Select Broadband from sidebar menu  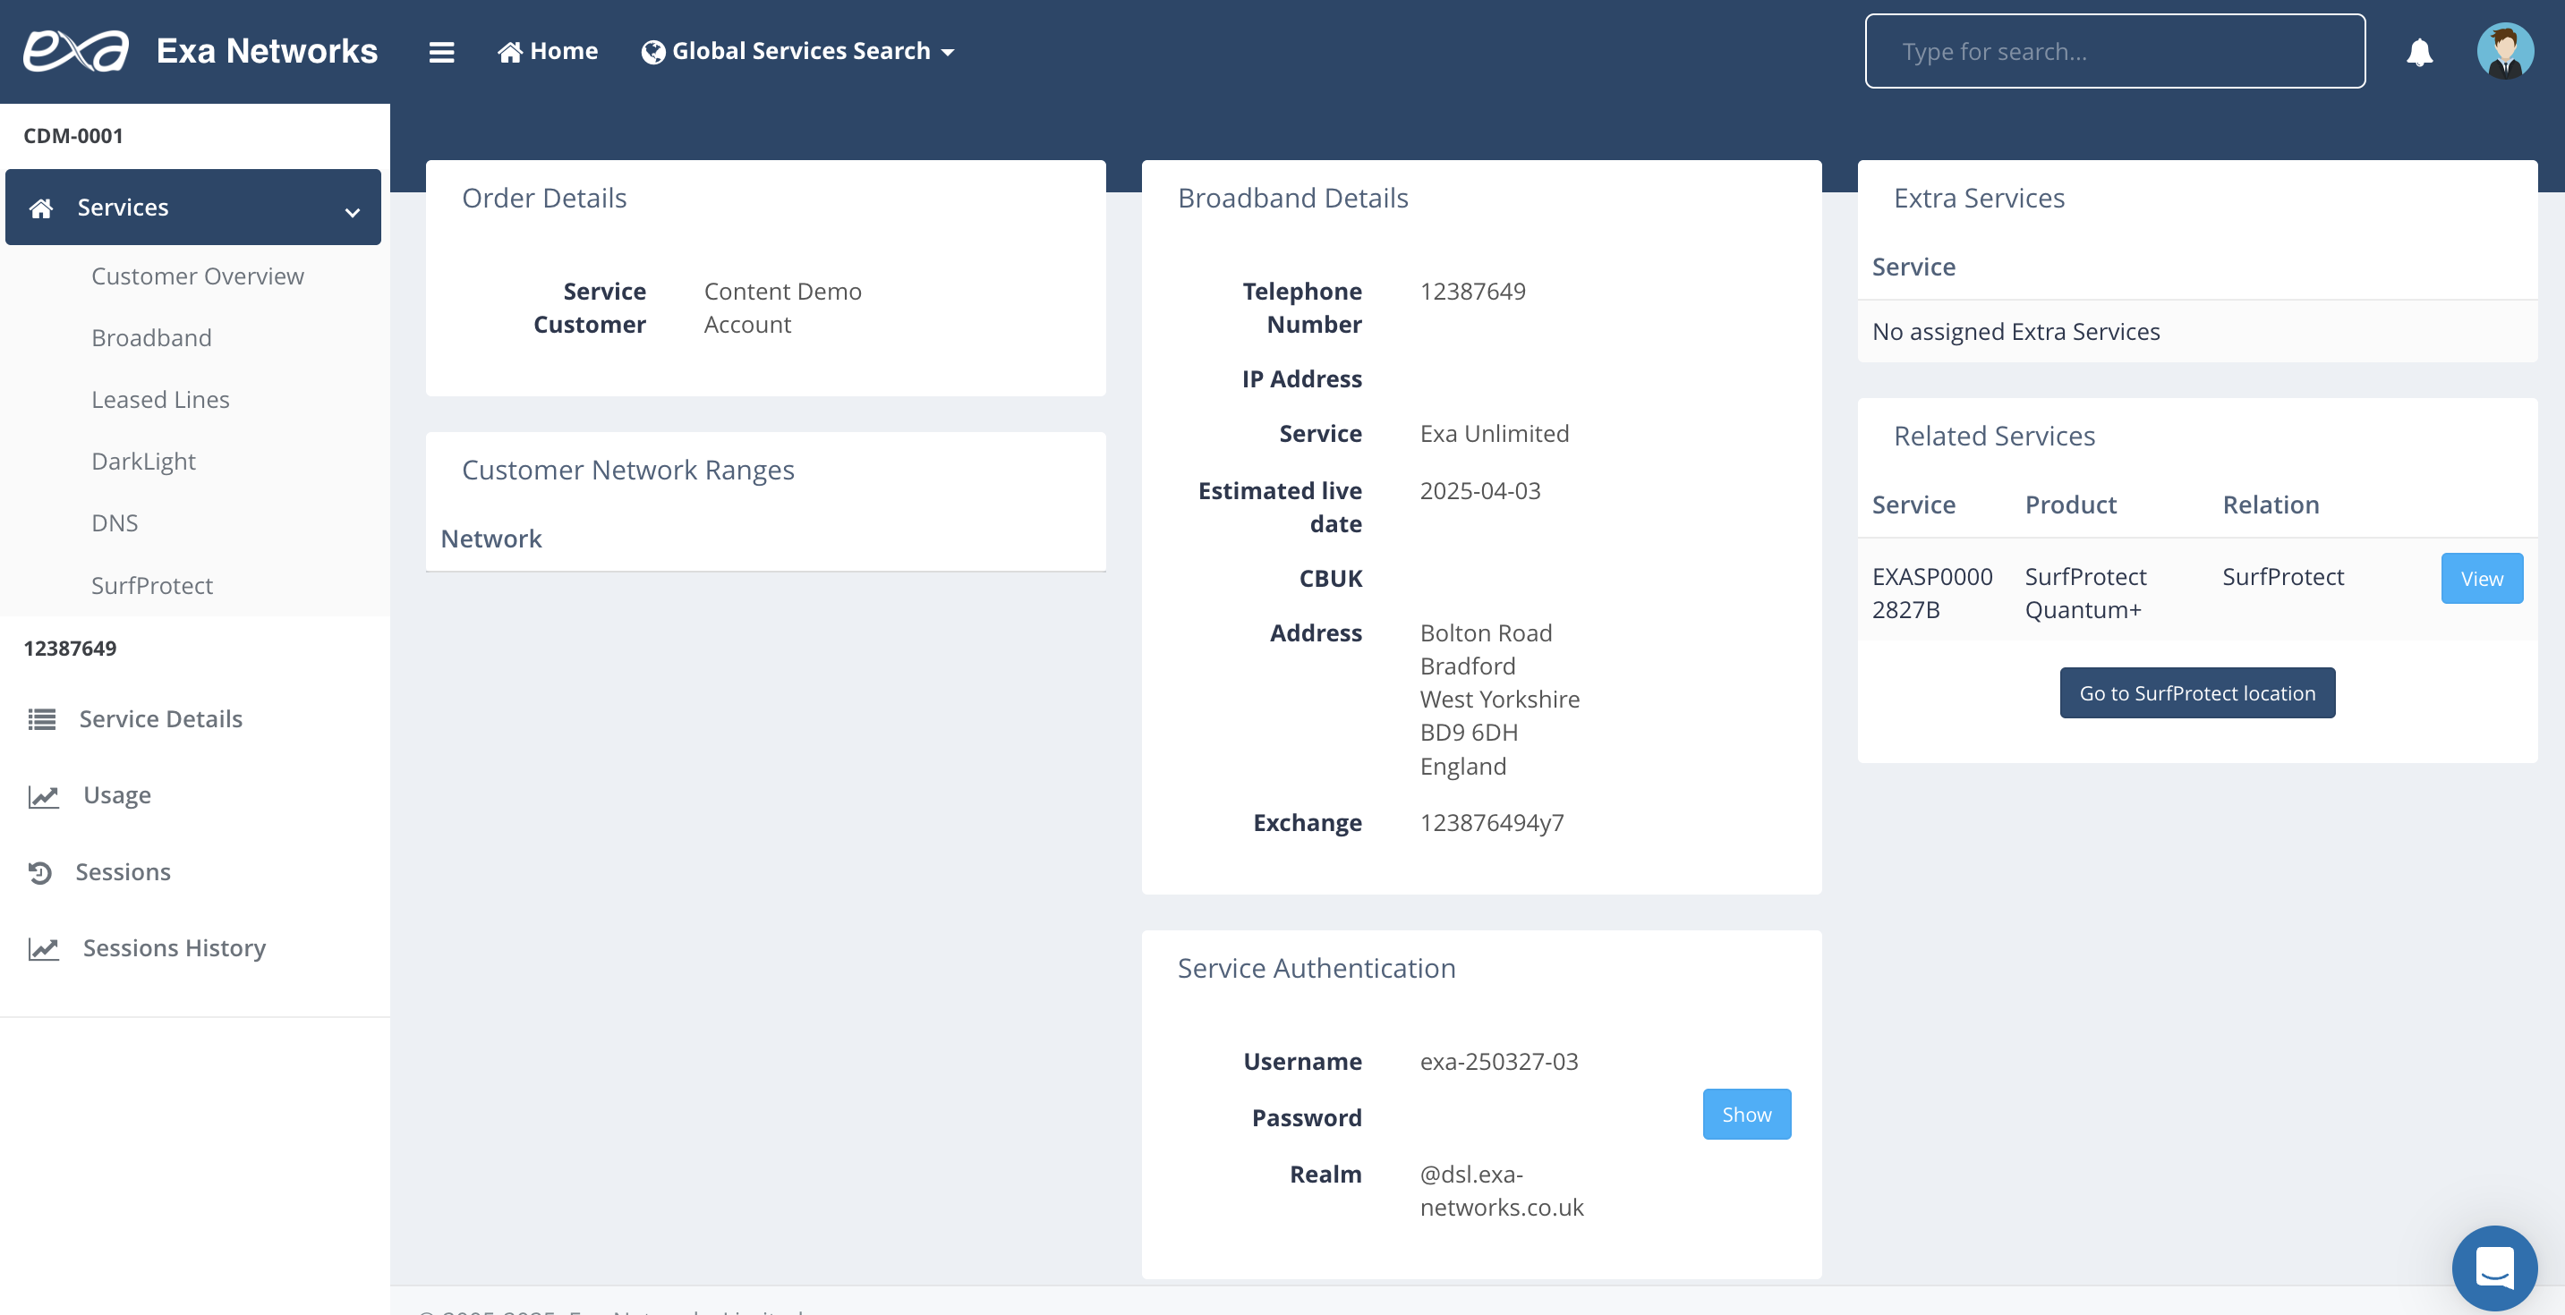pyautogui.click(x=151, y=337)
